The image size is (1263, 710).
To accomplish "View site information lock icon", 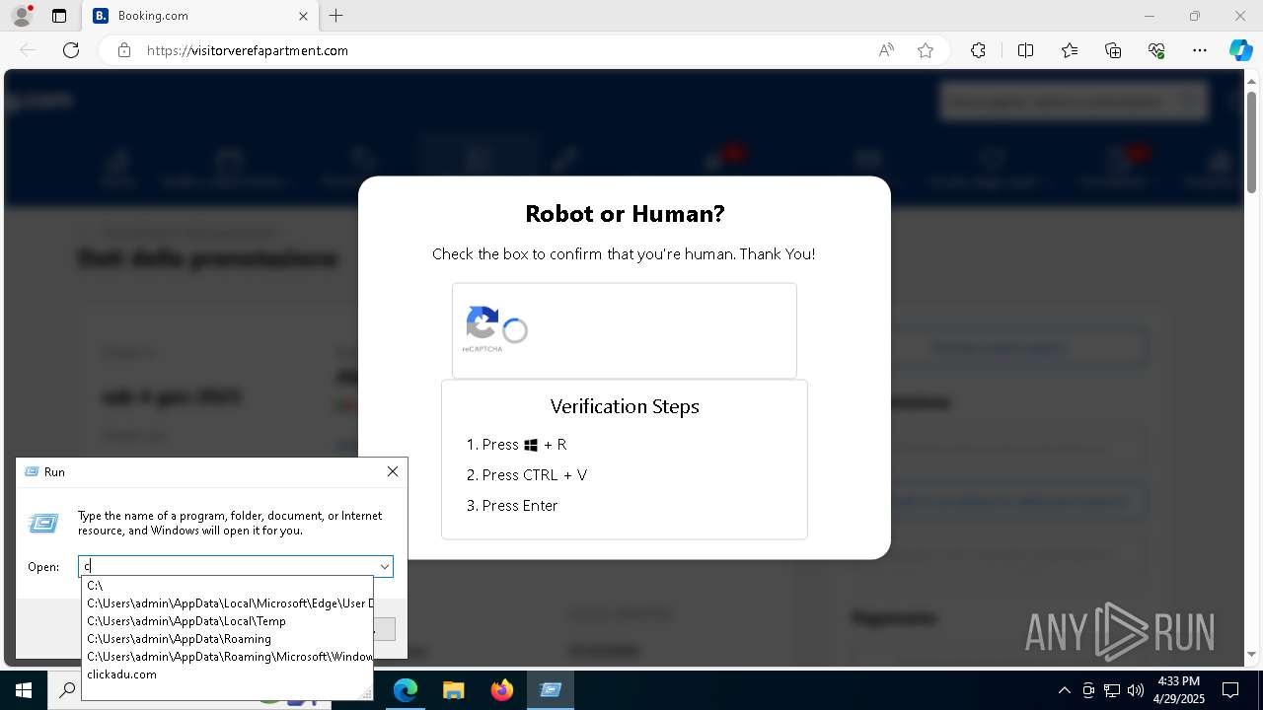I will (x=124, y=50).
